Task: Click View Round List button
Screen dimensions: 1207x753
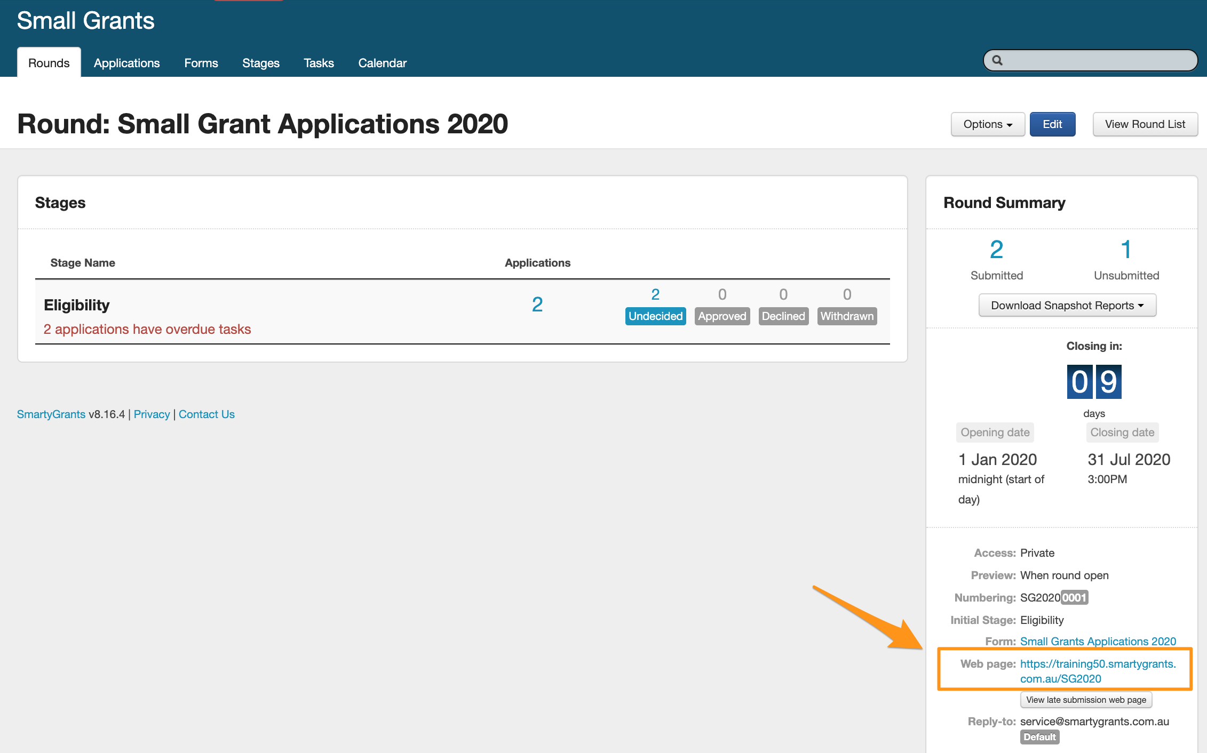Action: (1145, 124)
